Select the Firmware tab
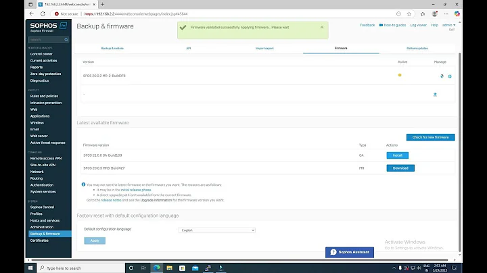The width and height of the screenshot is (487, 273). coord(341,49)
